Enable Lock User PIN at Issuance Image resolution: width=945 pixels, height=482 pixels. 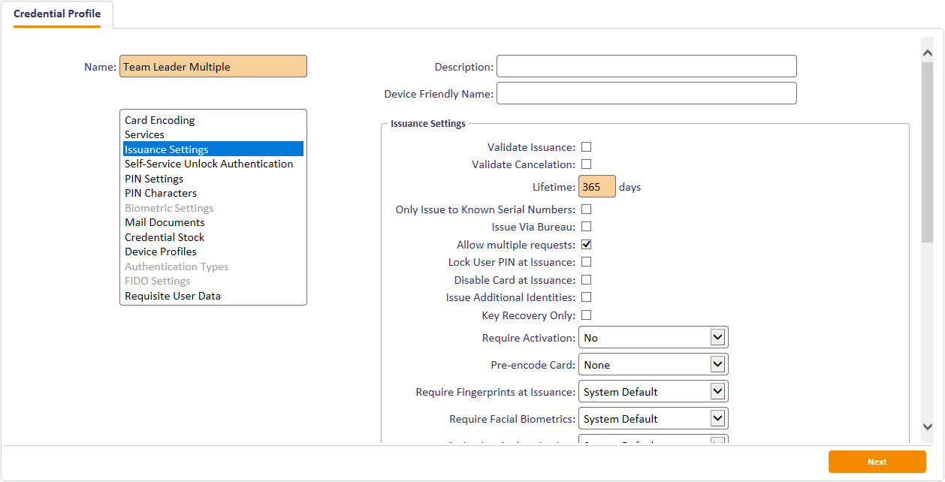click(586, 262)
